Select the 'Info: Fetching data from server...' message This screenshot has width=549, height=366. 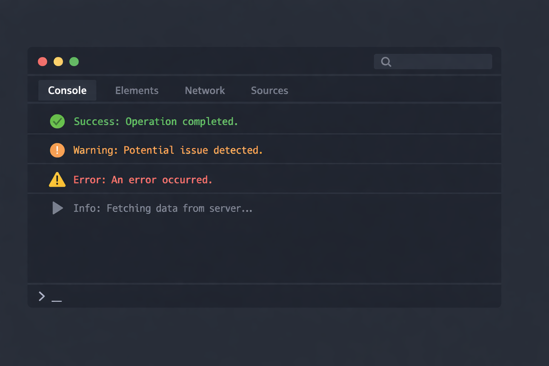[x=163, y=208]
